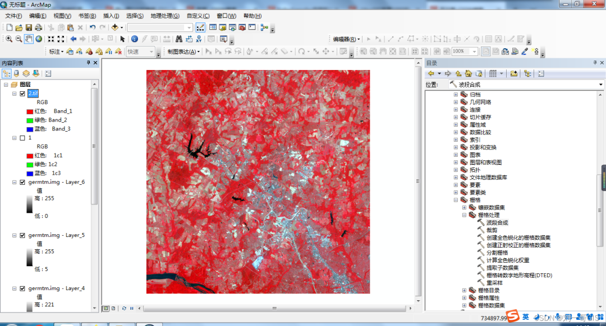606x326 pixels.
Task: Click the Editor toolbar icon
Action: click(200, 27)
